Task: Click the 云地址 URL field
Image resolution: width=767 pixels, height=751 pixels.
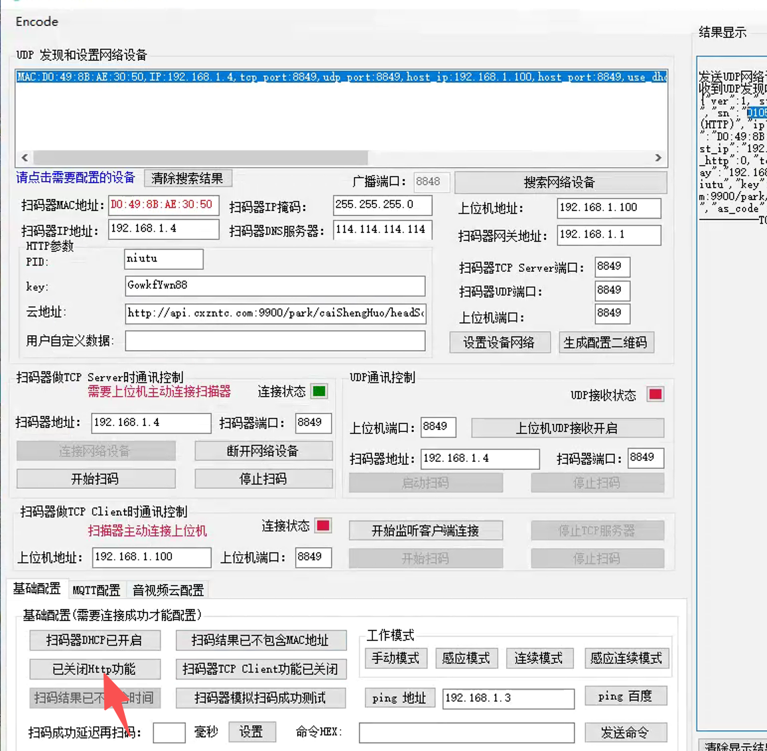Action: pyautogui.click(x=275, y=313)
